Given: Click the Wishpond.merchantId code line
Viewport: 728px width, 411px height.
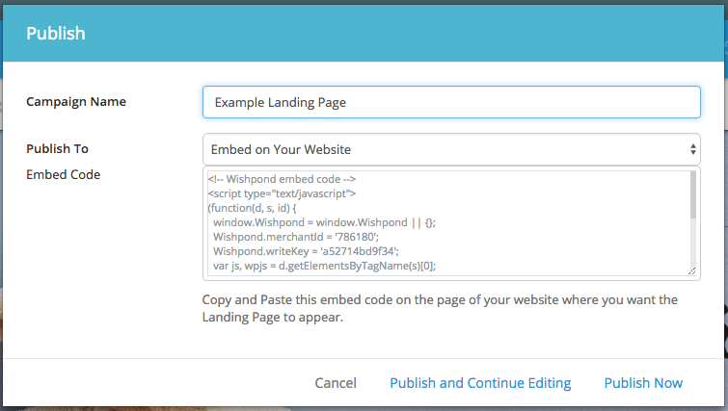Looking at the screenshot, I should 296,237.
